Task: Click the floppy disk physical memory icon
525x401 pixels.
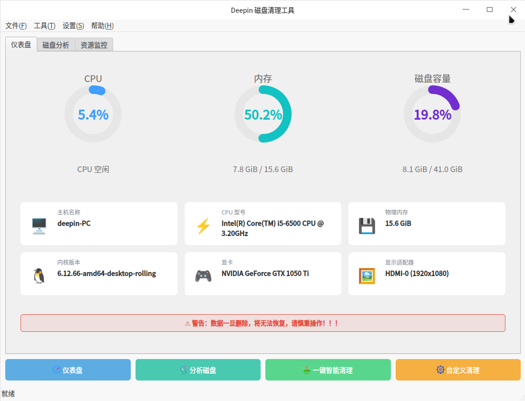Action: [367, 226]
